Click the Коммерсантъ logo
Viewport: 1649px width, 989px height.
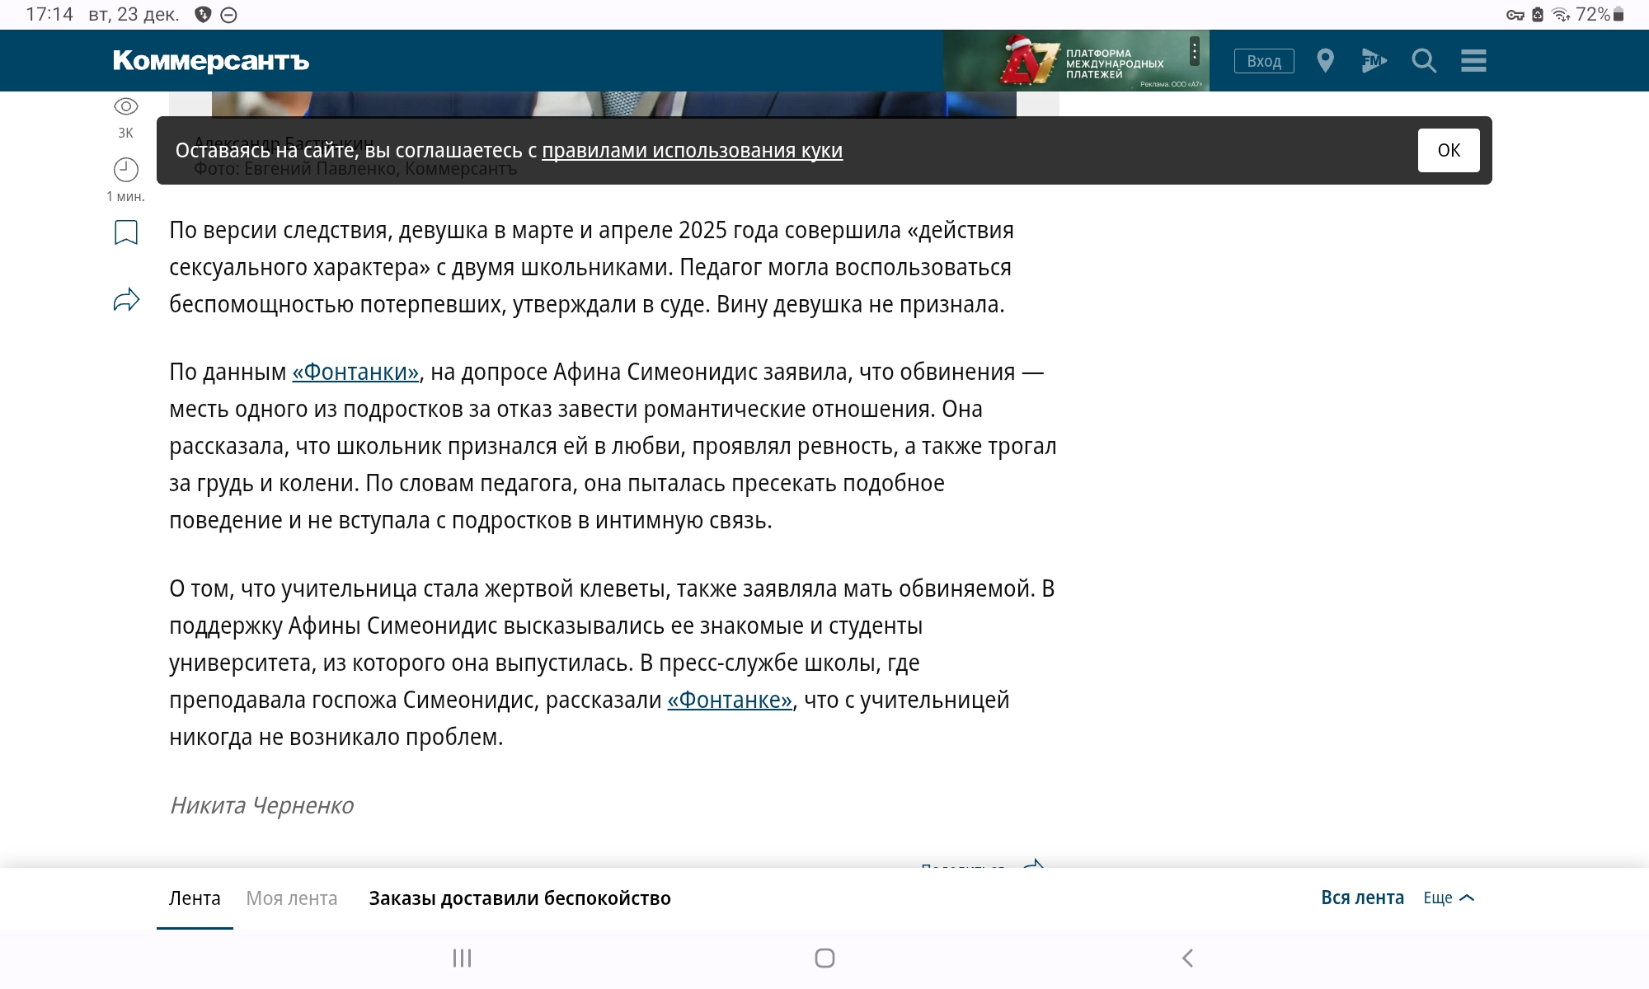click(211, 61)
